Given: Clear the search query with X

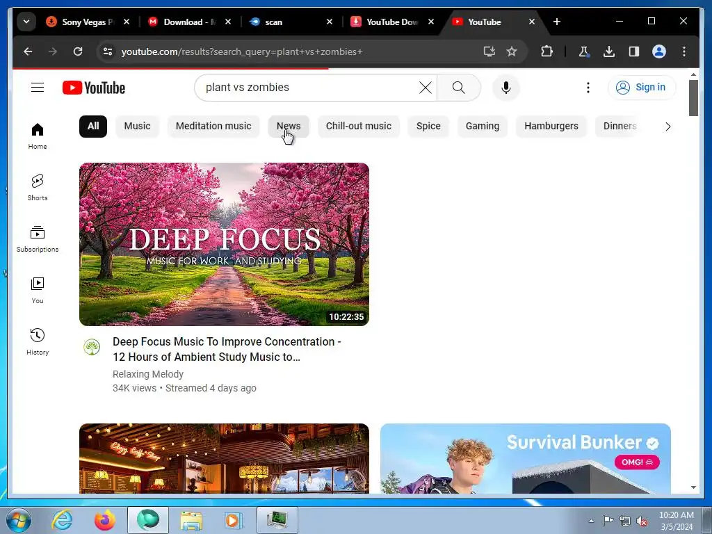Looking at the screenshot, I should [x=425, y=87].
